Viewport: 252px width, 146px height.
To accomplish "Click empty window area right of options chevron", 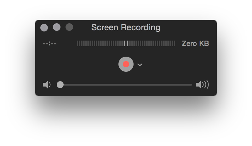I will click(x=176, y=65).
